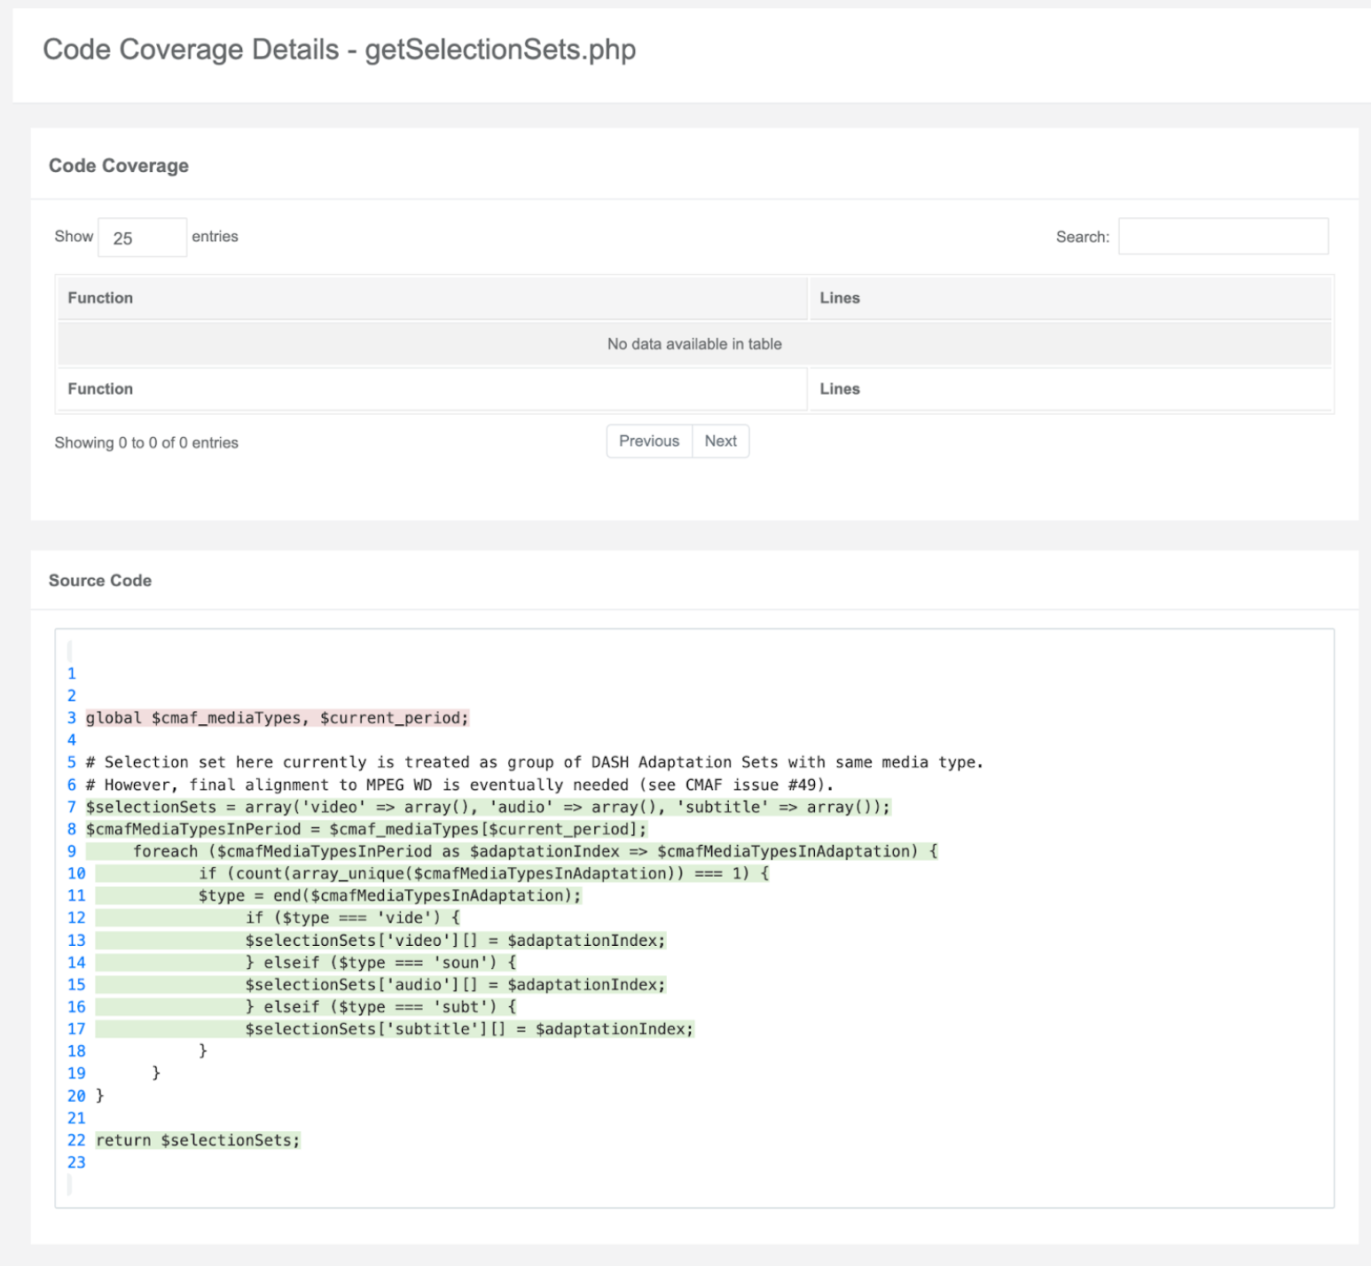
Task: Jump to source line number 3
Action: coord(72,718)
